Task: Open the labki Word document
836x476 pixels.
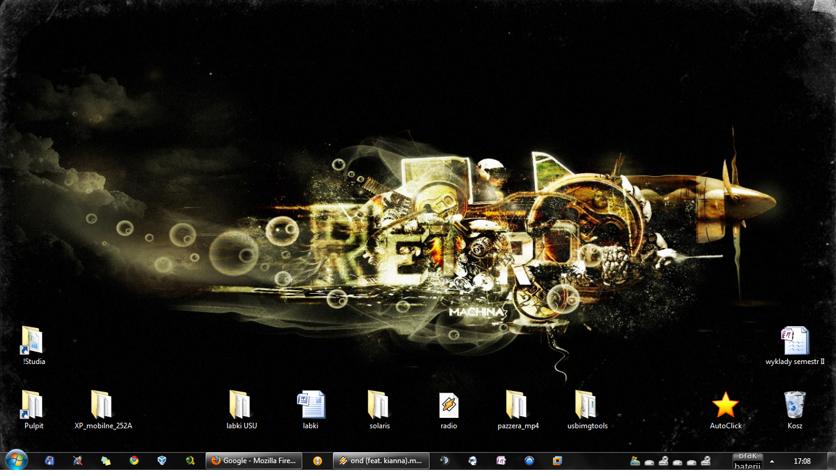Action: coord(311,405)
